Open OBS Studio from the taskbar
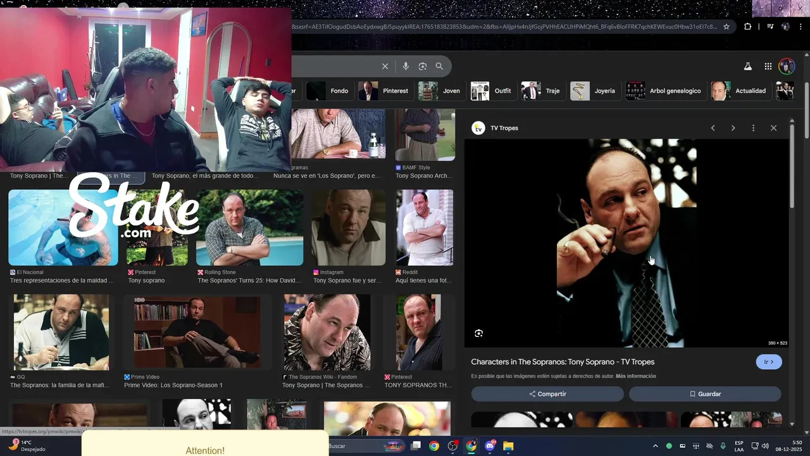The image size is (810, 456). click(x=452, y=446)
